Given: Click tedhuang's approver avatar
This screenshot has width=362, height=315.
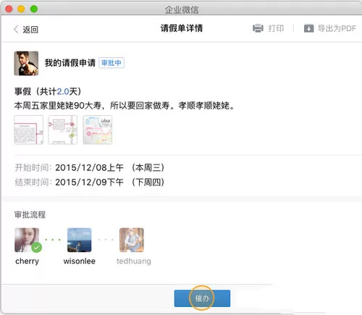Looking at the screenshot, I should tap(132, 240).
